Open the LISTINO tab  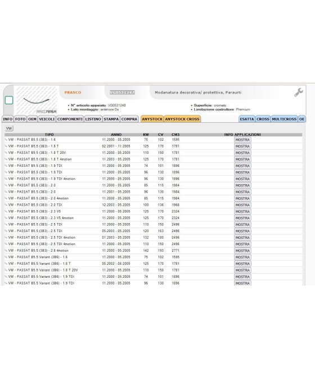(93, 119)
